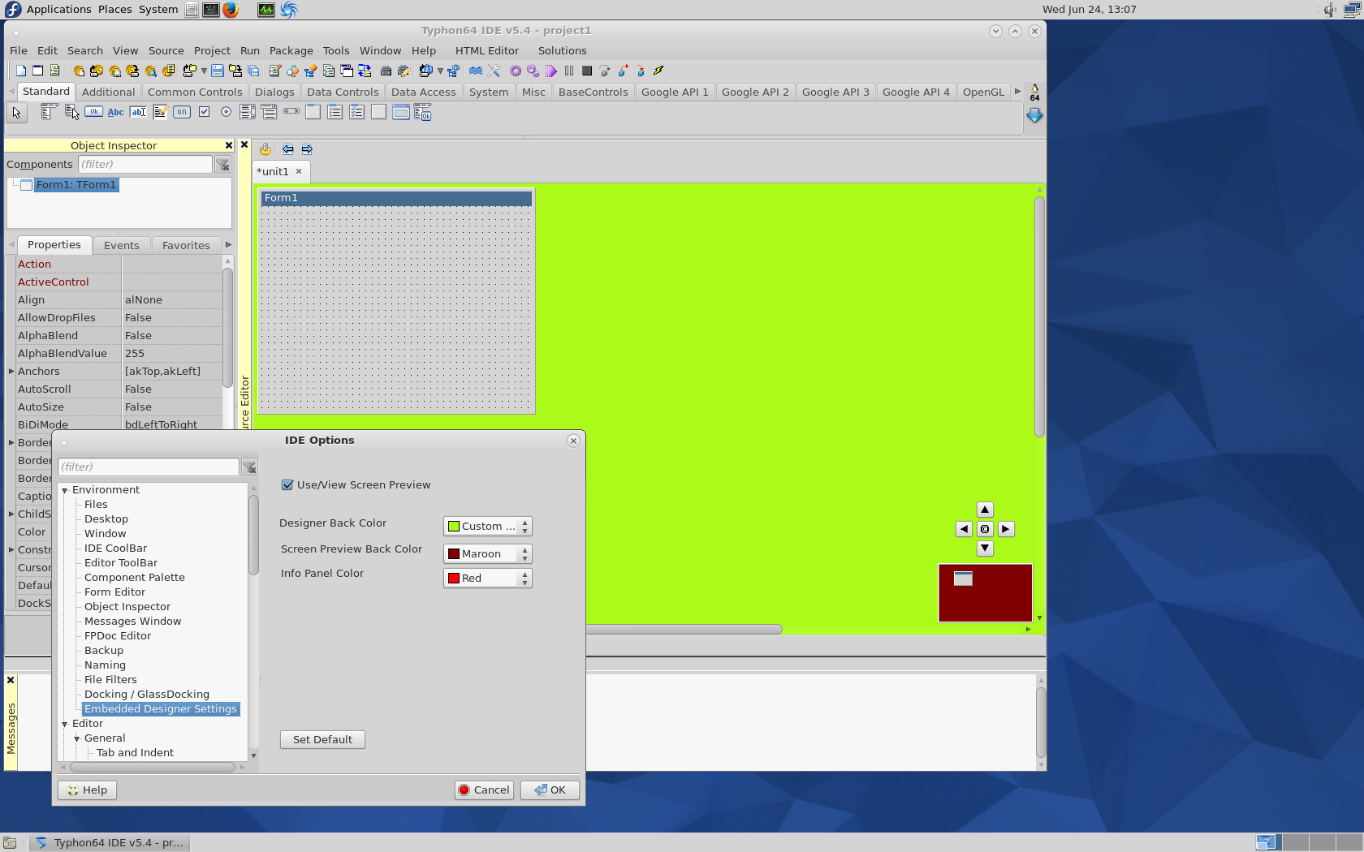Open the Package menu
Viewport: 1364px width, 852px height.
click(x=291, y=50)
